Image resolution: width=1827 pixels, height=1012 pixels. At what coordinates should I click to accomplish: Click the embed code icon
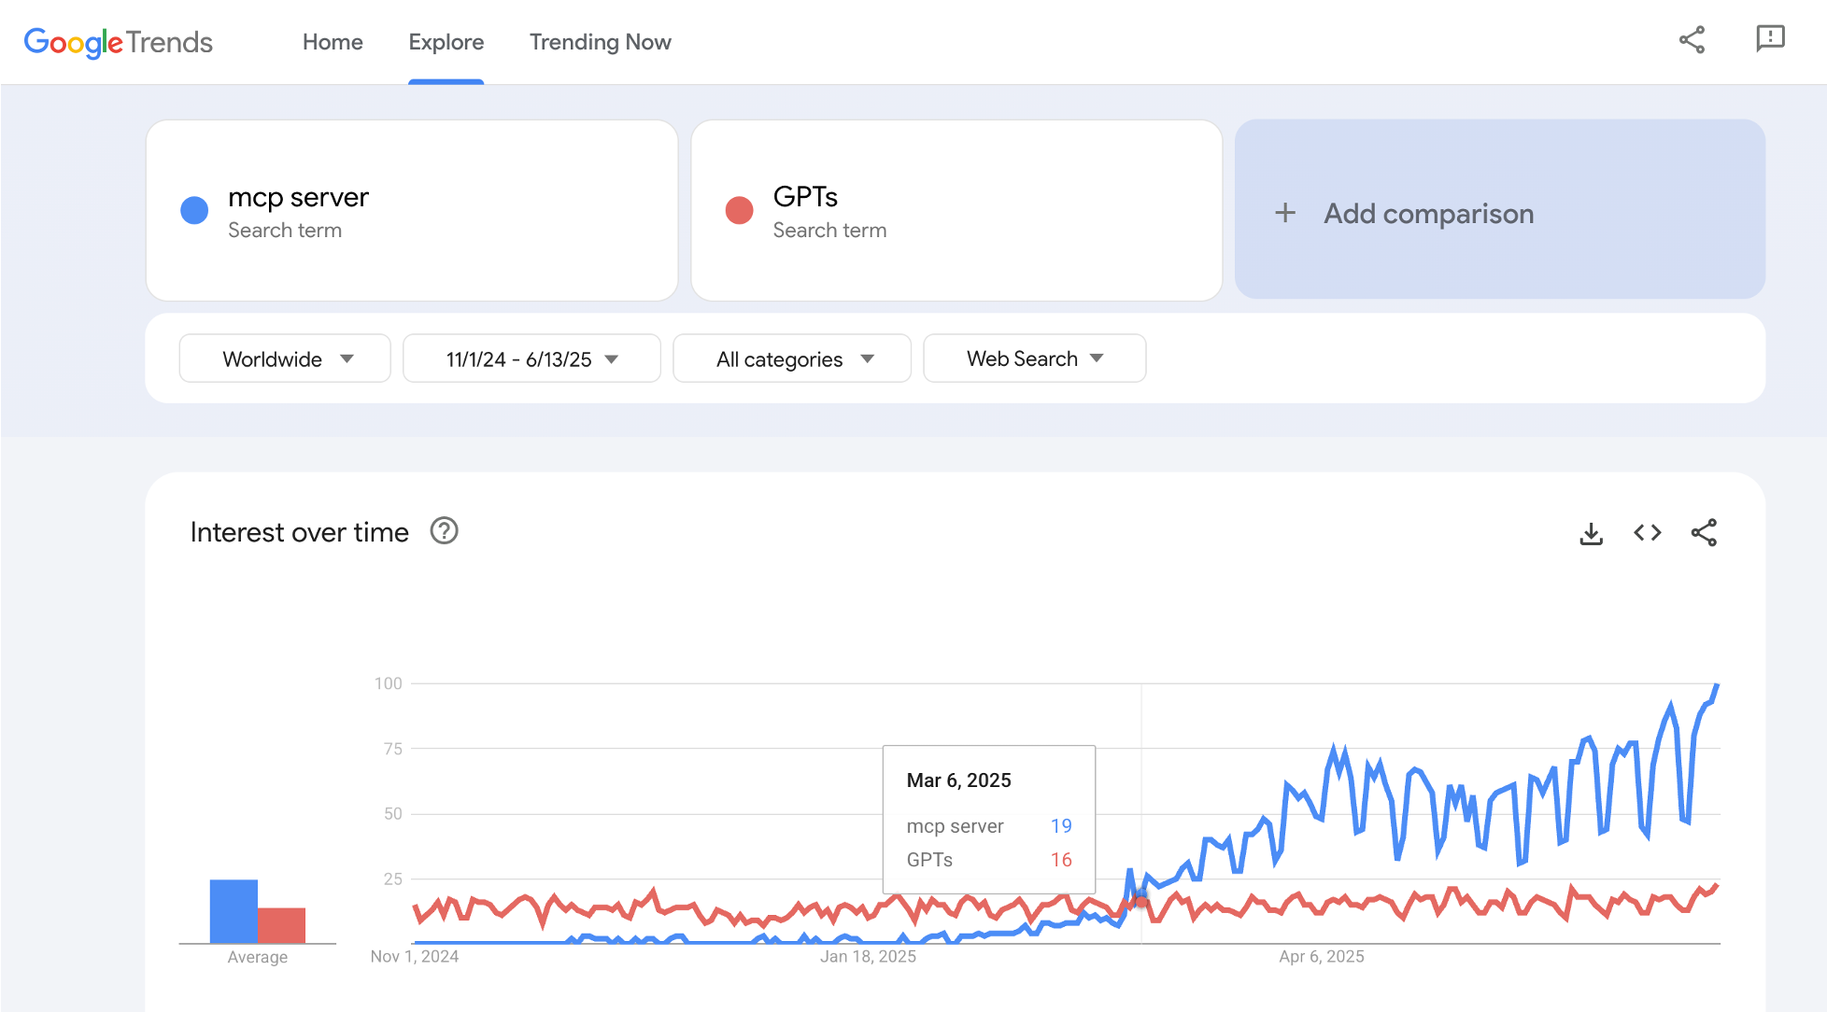pyautogui.click(x=1648, y=533)
